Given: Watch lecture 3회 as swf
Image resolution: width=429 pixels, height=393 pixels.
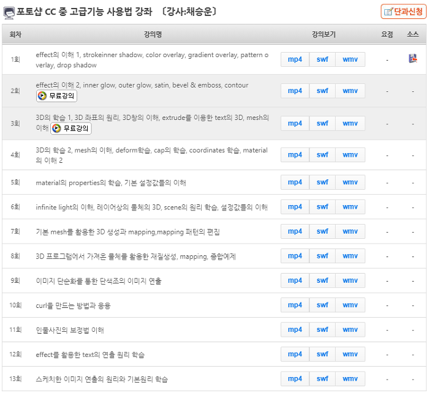Looking at the screenshot, I should click(322, 124).
